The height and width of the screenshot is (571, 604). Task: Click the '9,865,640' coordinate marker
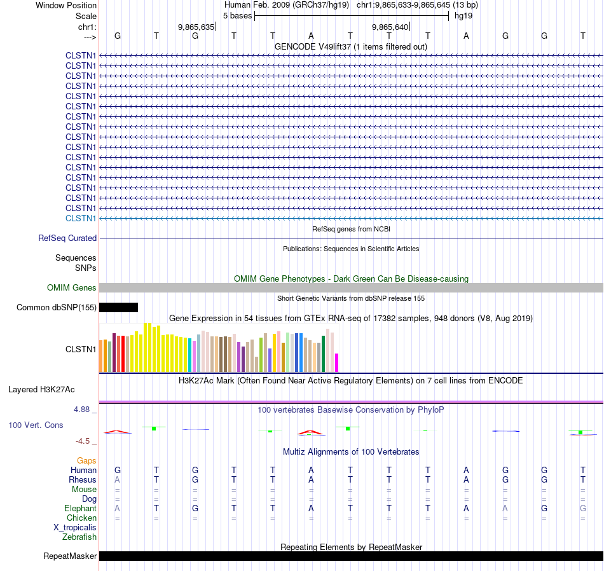(x=390, y=27)
